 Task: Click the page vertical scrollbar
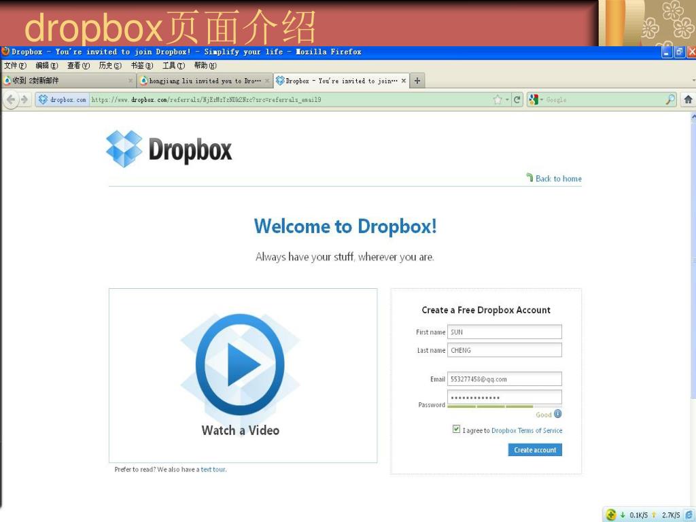click(x=693, y=260)
